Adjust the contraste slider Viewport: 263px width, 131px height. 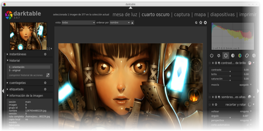(230, 70)
